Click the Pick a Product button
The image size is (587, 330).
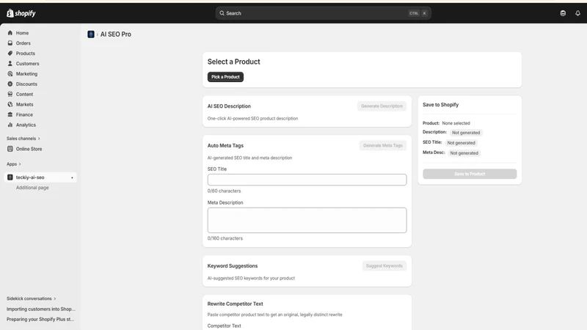[225, 77]
